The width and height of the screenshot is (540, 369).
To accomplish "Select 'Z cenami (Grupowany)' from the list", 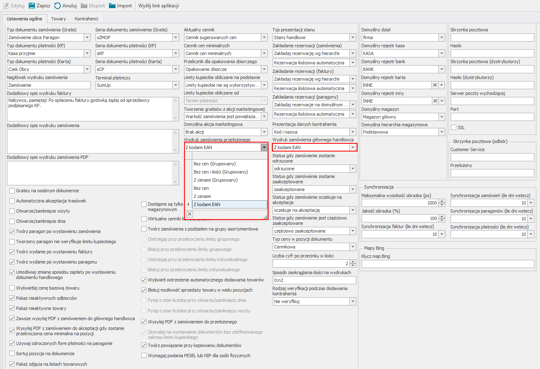I will 216,180.
